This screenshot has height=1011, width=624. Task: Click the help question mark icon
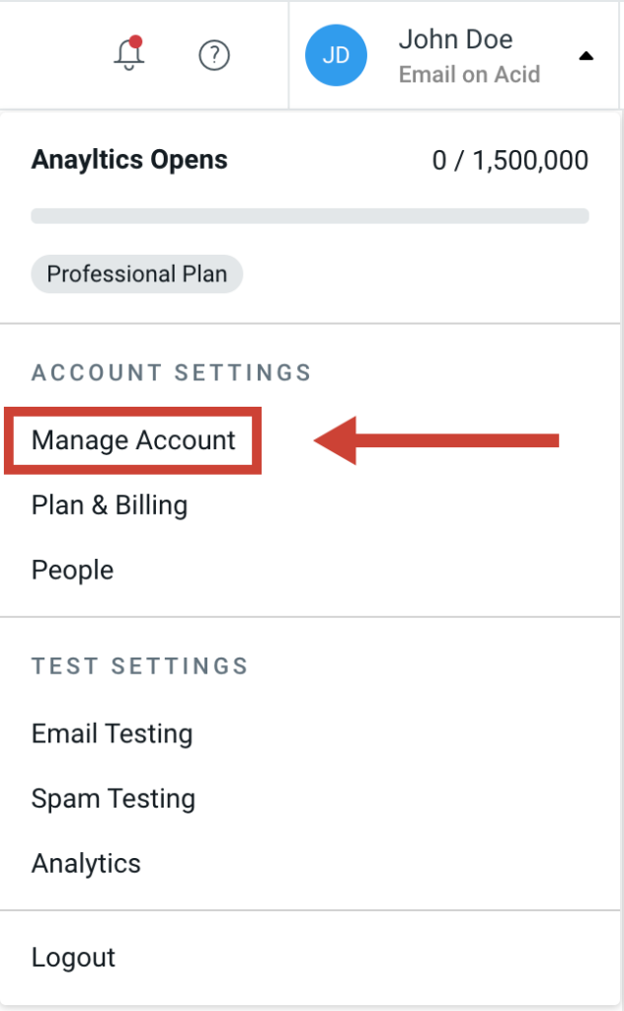[214, 55]
